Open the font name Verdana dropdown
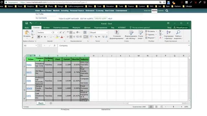Viewport: 207px width, 116px height. point(52,32)
